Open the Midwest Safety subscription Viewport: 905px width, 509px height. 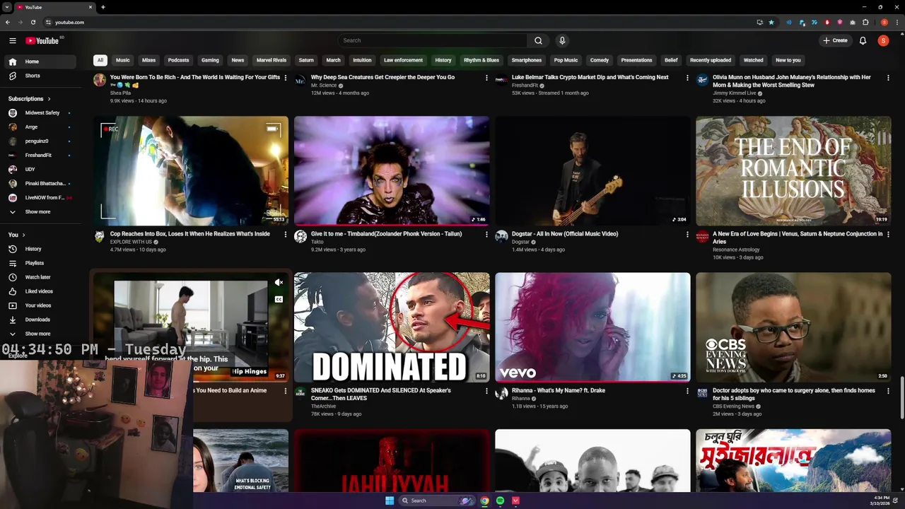41,113
